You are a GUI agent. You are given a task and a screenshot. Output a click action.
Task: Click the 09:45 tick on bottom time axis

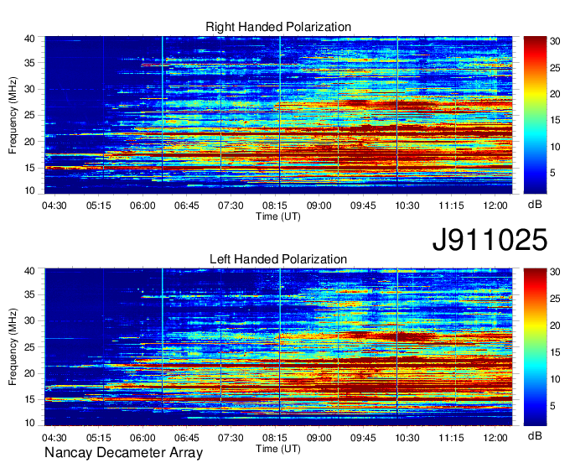pyautogui.click(x=363, y=438)
